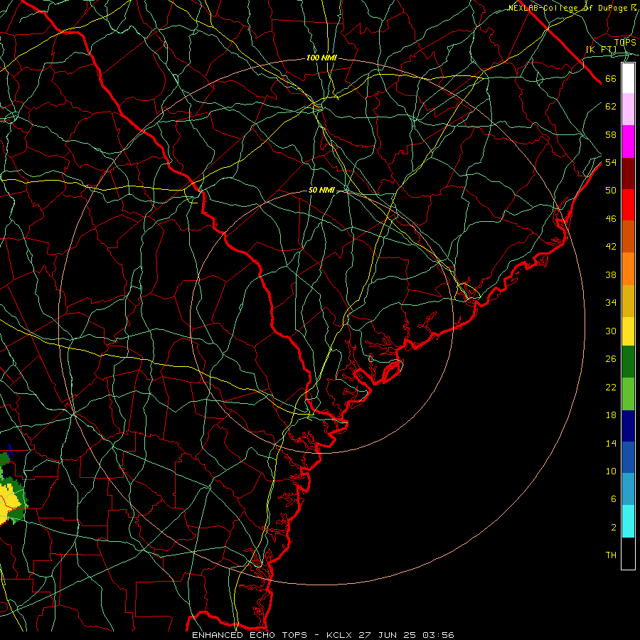Click the "22" legend value
Viewport: 640px width, 640px height.
pyautogui.click(x=611, y=388)
